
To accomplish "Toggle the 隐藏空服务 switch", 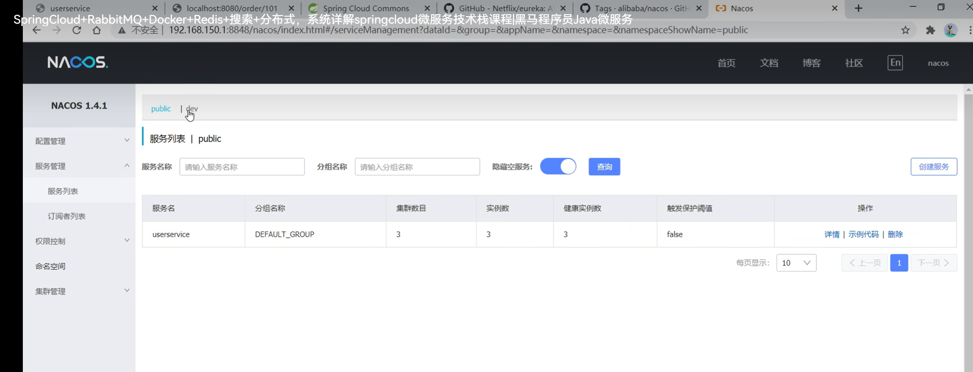I will [558, 167].
